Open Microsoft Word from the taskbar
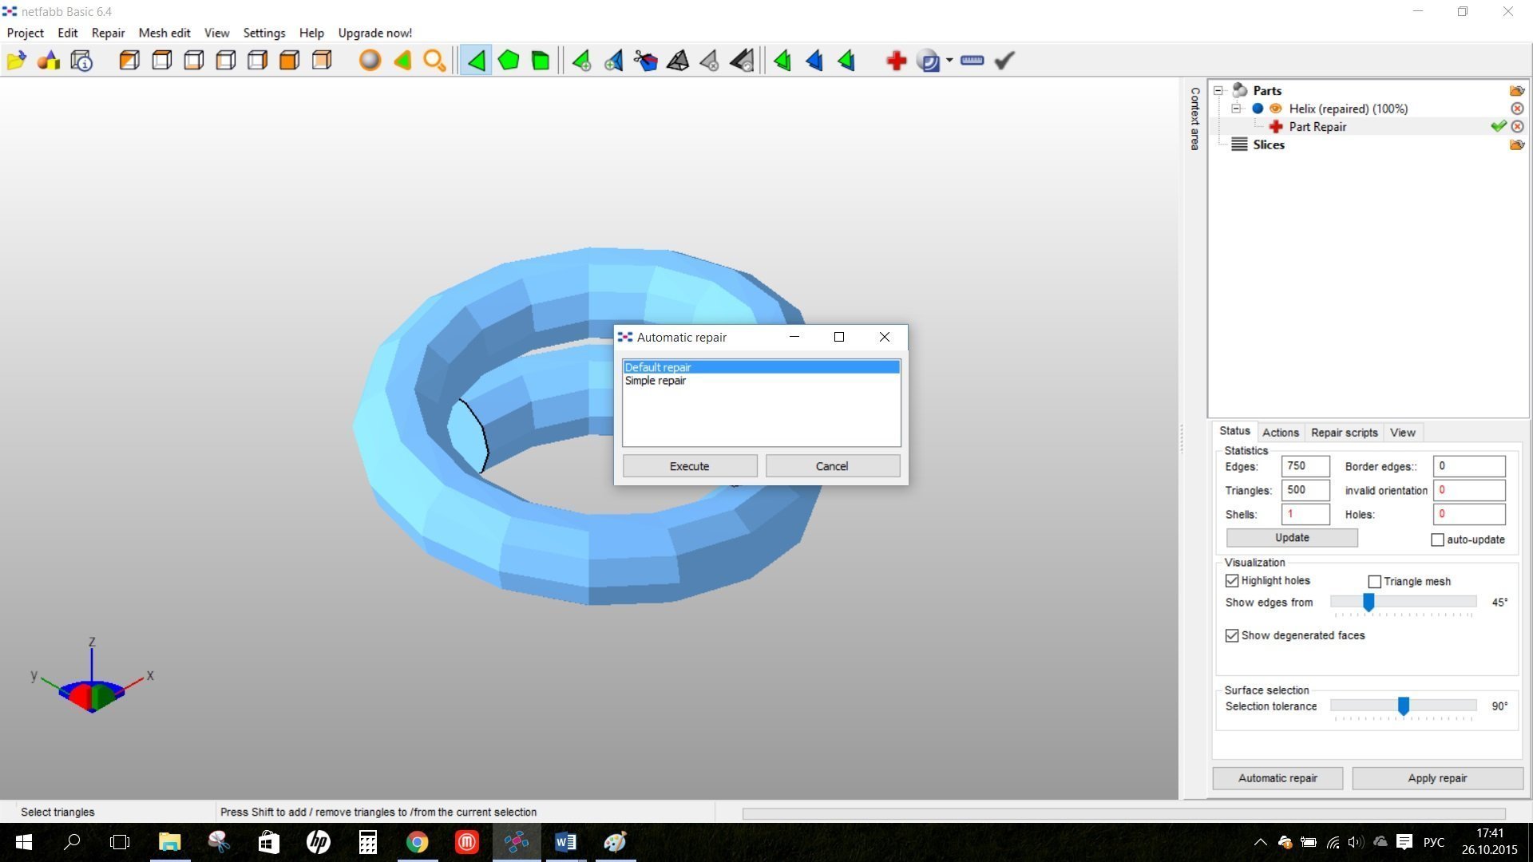The width and height of the screenshot is (1533, 862). (565, 842)
